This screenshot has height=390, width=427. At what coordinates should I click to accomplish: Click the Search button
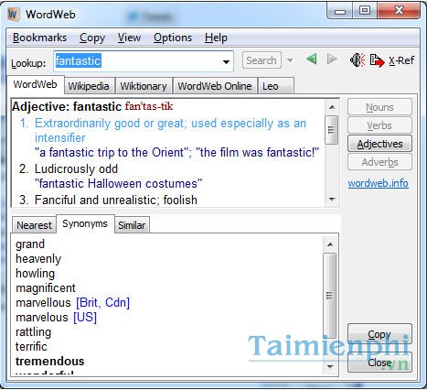(262, 60)
